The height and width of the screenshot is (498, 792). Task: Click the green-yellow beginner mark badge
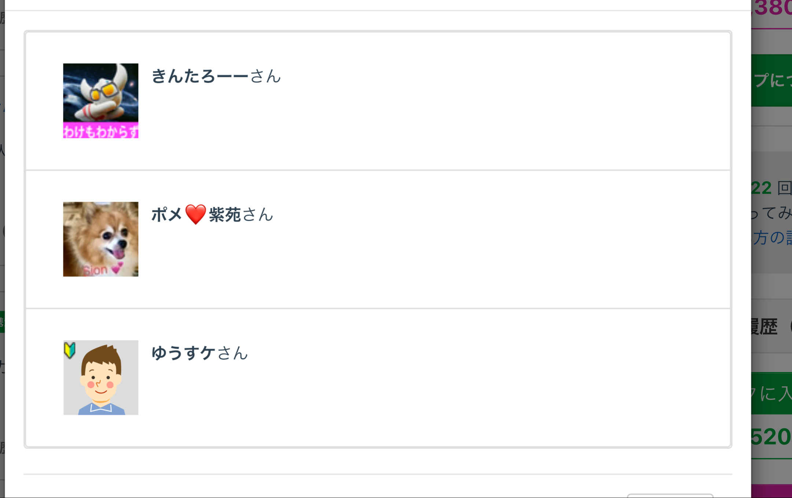[x=70, y=350]
